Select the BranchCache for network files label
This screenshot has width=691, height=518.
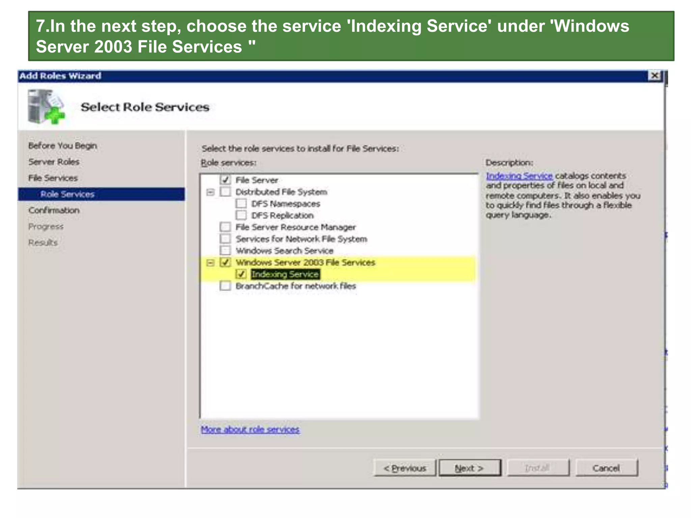[x=296, y=286]
